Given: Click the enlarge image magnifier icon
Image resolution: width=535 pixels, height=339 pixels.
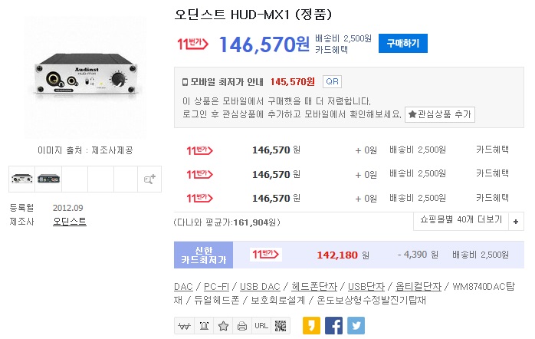Looking at the screenshot, I should click(x=149, y=179).
